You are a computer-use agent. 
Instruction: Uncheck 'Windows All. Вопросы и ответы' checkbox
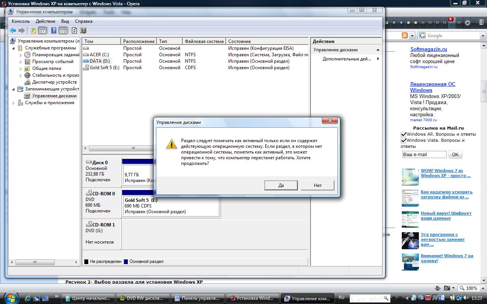click(404, 134)
